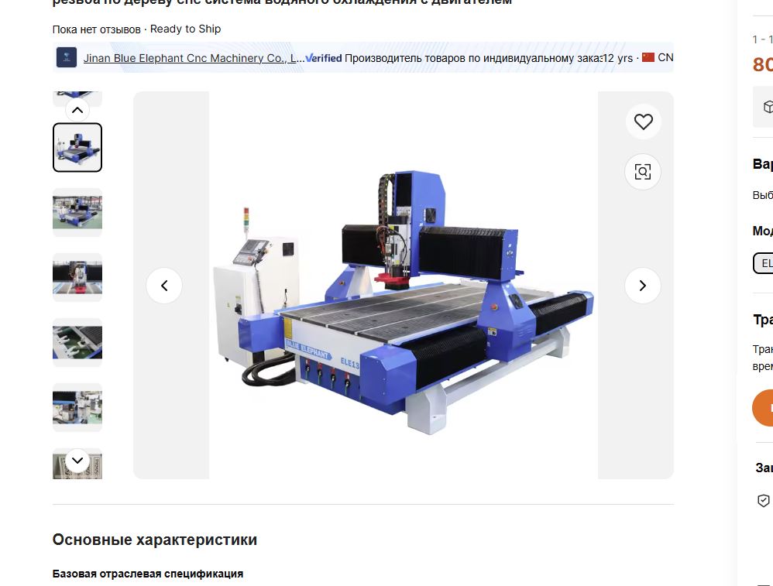
Task: Show the previous product image
Action: (x=164, y=286)
